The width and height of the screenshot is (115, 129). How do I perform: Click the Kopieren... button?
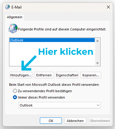pyautogui.click(x=91, y=75)
